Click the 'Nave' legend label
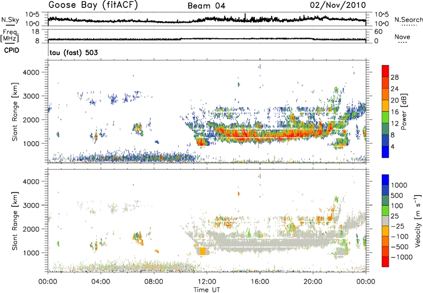Screen dimensions: 423x293 (402, 36)
